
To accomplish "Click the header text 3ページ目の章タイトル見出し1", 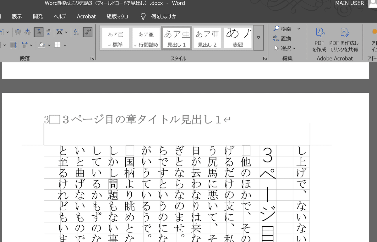I will click(x=142, y=119).
